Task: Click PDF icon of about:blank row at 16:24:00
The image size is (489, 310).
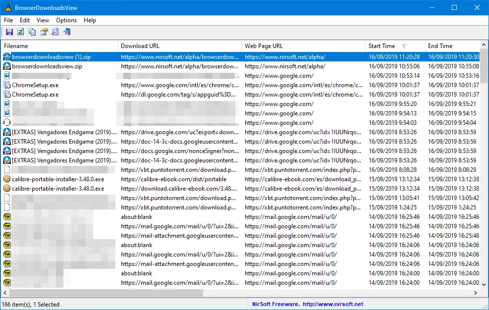Action: point(7,273)
